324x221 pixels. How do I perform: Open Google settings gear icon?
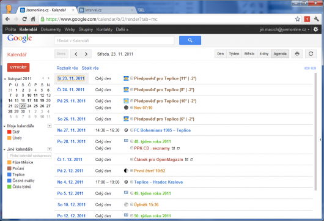pos(315,29)
